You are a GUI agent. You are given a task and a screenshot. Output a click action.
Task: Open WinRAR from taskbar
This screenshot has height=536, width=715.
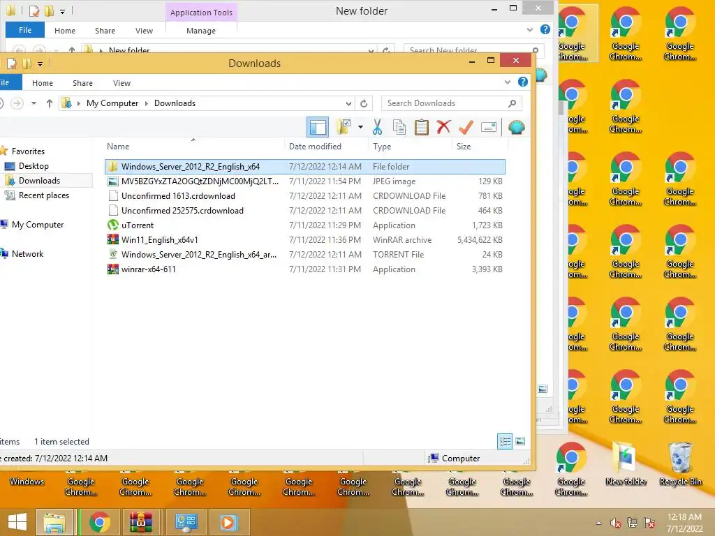pyautogui.click(x=141, y=522)
